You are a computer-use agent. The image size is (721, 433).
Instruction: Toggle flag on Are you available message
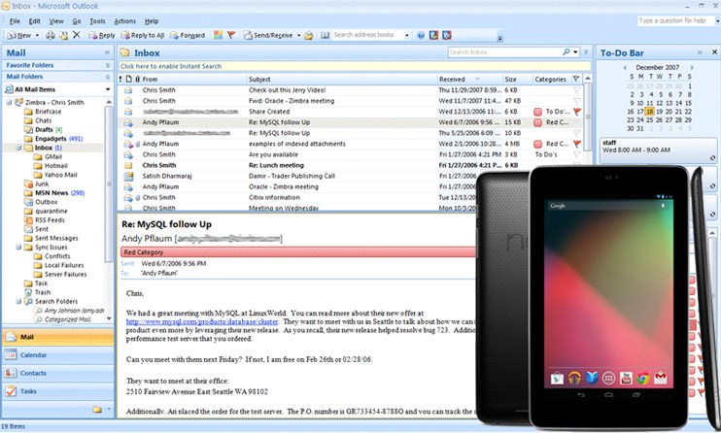pos(577,154)
